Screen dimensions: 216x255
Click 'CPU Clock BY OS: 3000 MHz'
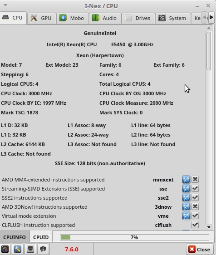tap(133, 93)
